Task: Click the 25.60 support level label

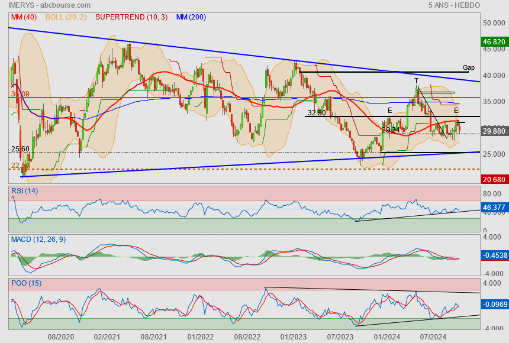Action: (x=20, y=149)
